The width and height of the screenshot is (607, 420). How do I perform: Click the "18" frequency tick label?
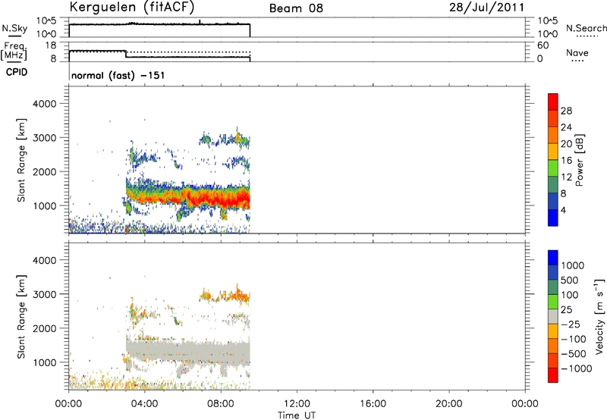[51, 45]
